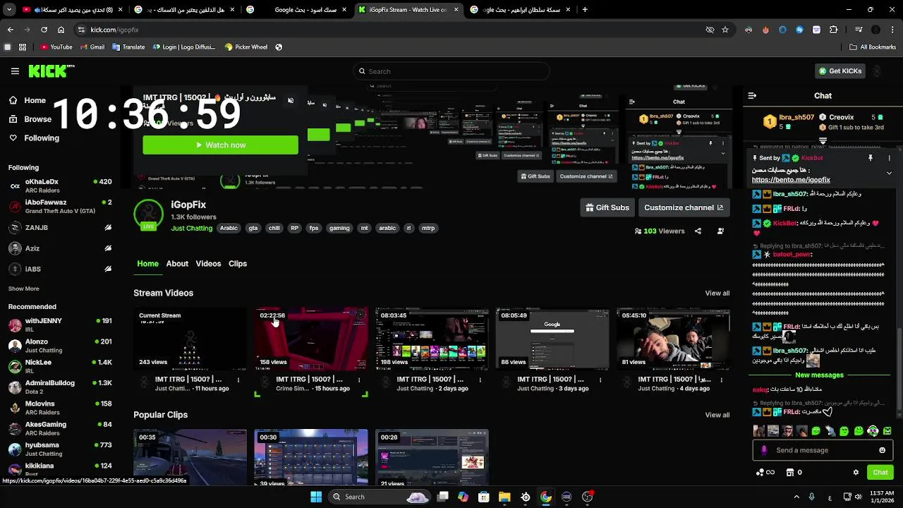Send message with green Chat button
This screenshot has width=903, height=508.
click(x=880, y=473)
